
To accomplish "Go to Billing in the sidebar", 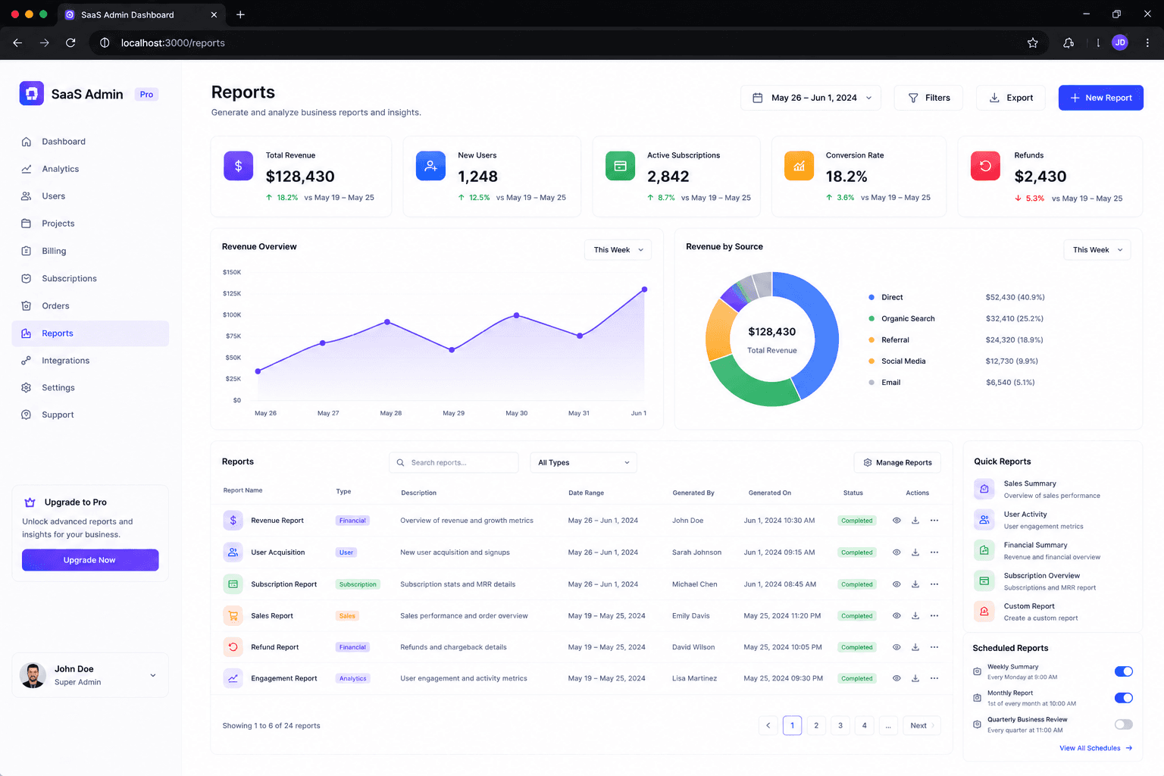I will pos(90,251).
